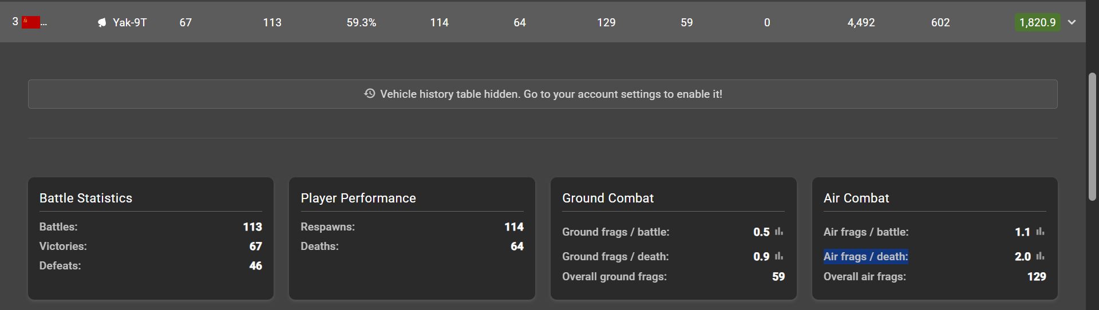The image size is (1099, 310).
Task: Click the Player Performance card heading
Action: tap(358, 198)
